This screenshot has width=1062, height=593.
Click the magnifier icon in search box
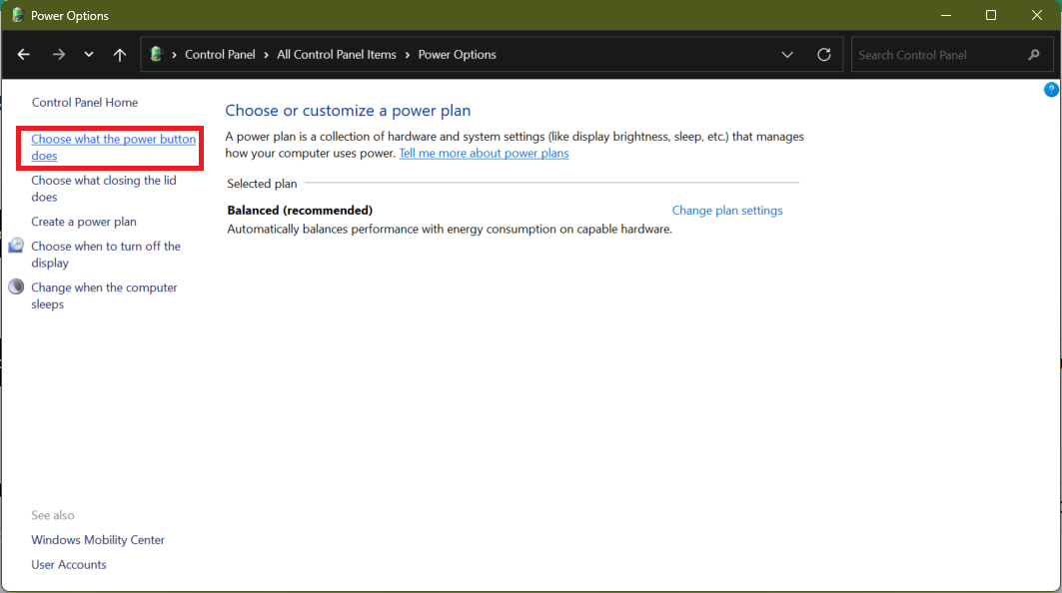tap(1033, 55)
